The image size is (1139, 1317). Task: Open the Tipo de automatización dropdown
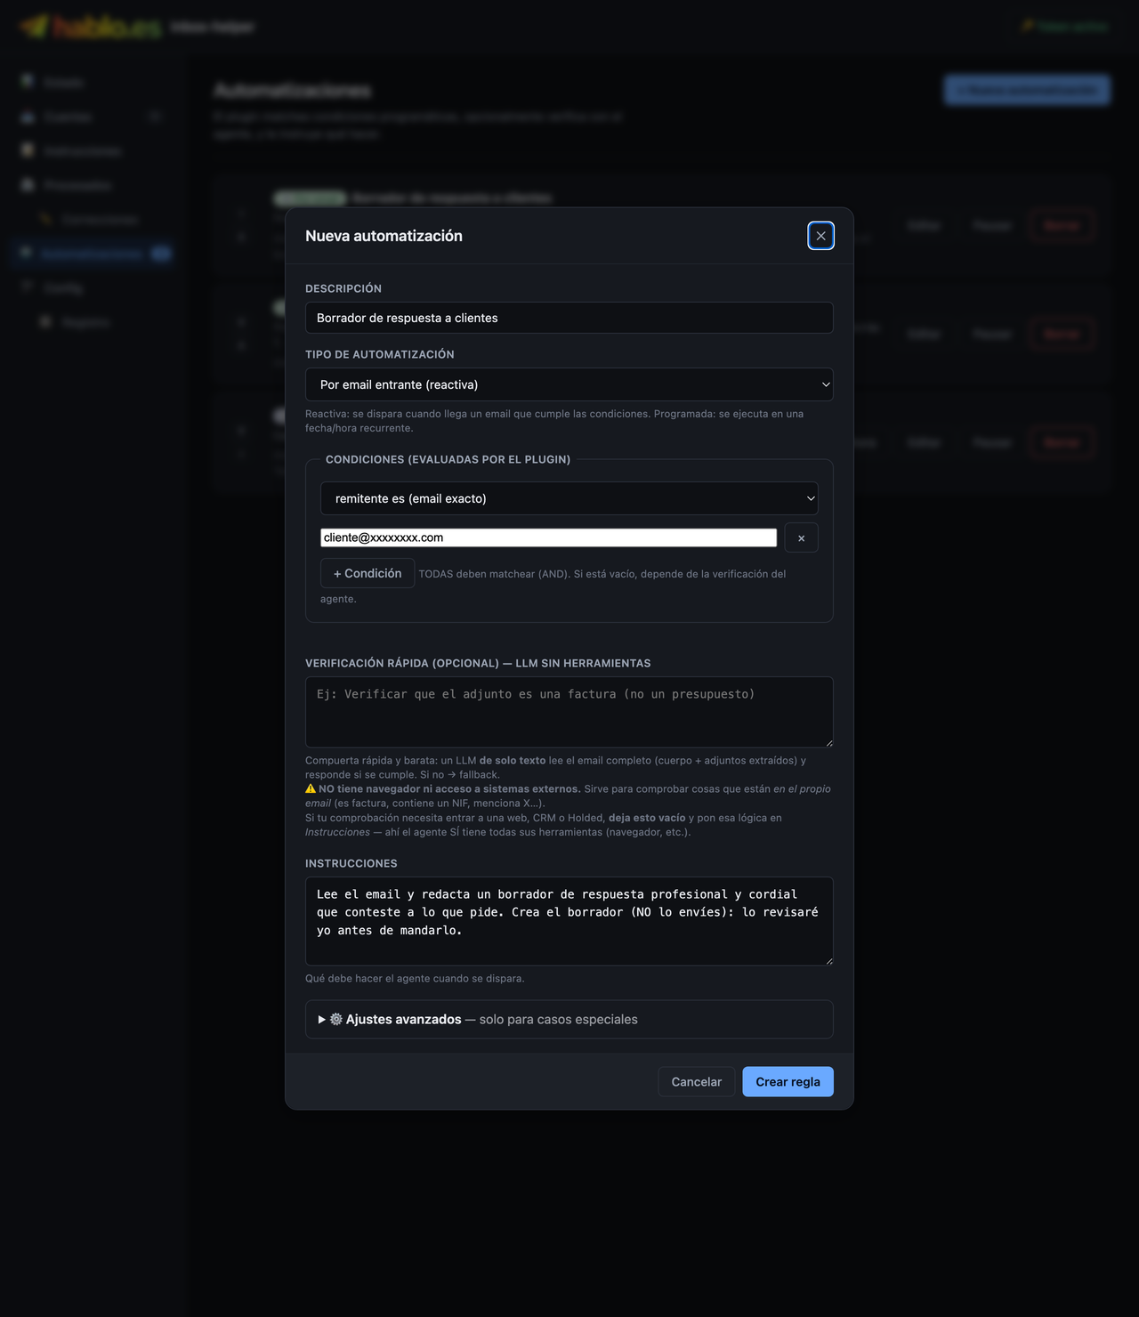pyautogui.click(x=569, y=384)
